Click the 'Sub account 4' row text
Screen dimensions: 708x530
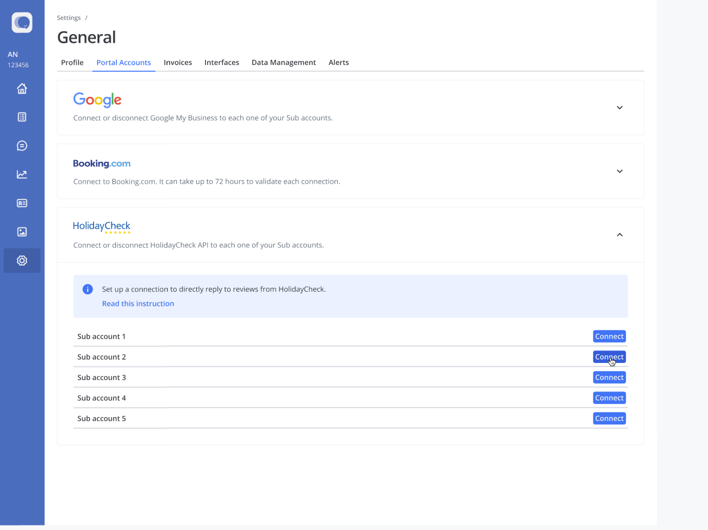click(102, 398)
